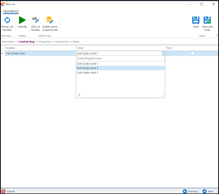
Task: Collapse the ribbon using the chevron
Action: [217, 35]
